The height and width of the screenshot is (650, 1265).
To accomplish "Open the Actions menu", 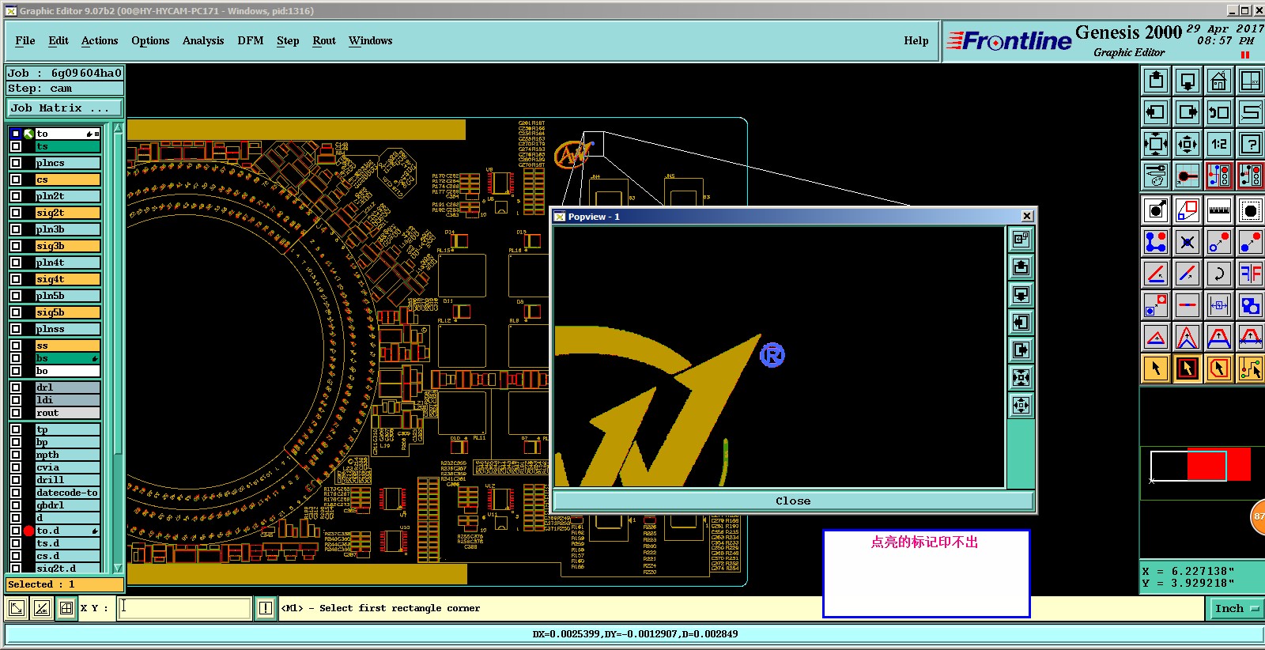I will click(100, 40).
